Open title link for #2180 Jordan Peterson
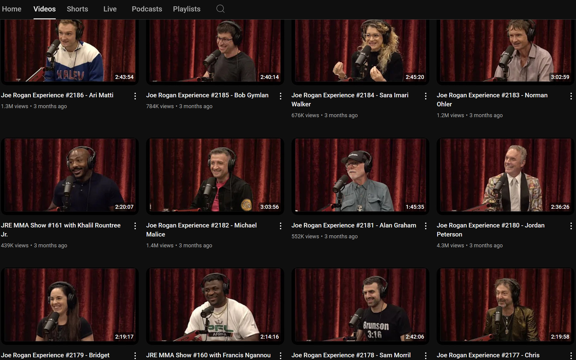 point(490,230)
